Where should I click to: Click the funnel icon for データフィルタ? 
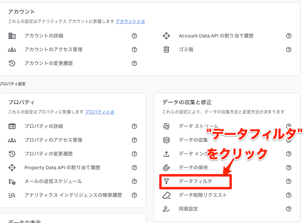click(166, 181)
